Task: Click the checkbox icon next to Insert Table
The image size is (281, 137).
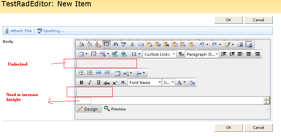Action: pos(94,54)
